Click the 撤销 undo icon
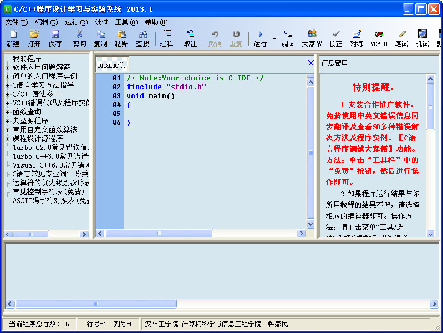The image size is (443, 333). click(215, 38)
